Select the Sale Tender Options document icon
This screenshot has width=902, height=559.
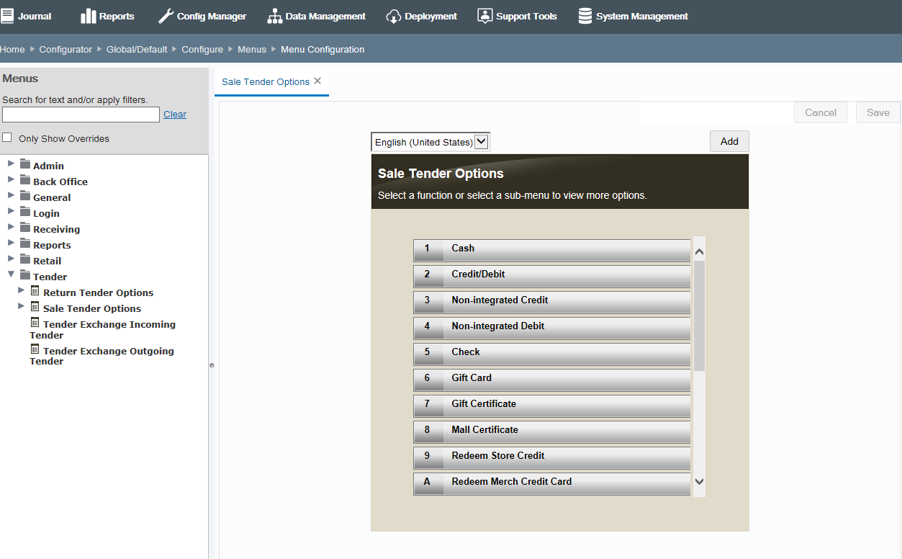click(35, 308)
